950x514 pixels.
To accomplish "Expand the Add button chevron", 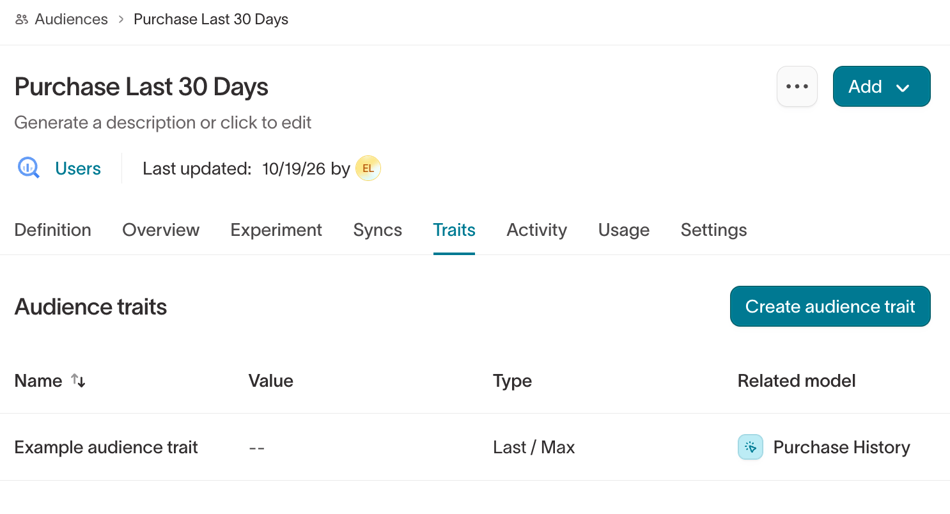I will (903, 88).
